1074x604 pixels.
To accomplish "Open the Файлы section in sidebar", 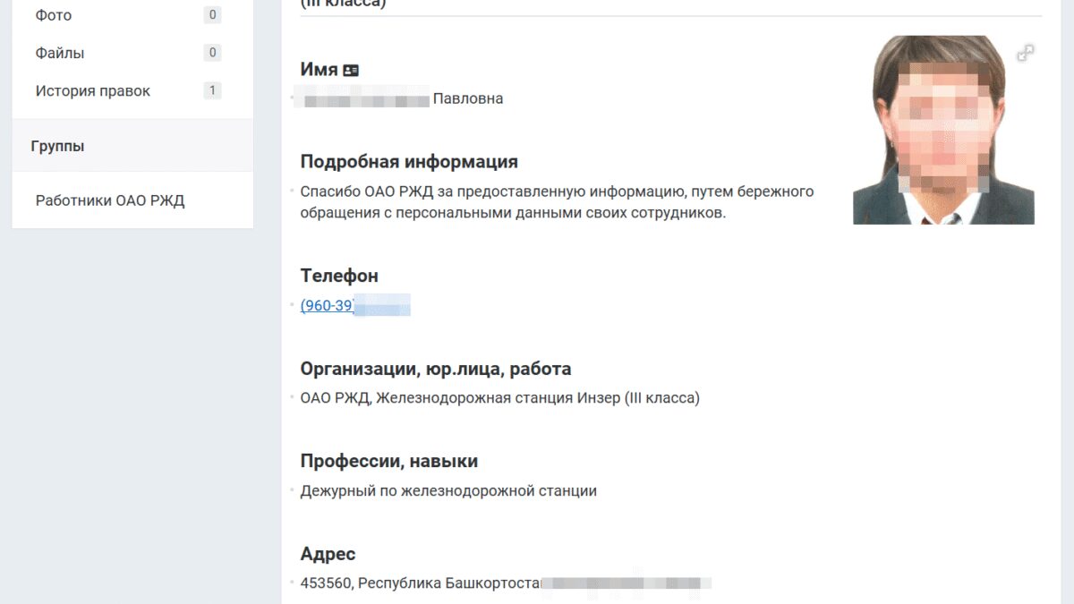I will click(x=60, y=53).
